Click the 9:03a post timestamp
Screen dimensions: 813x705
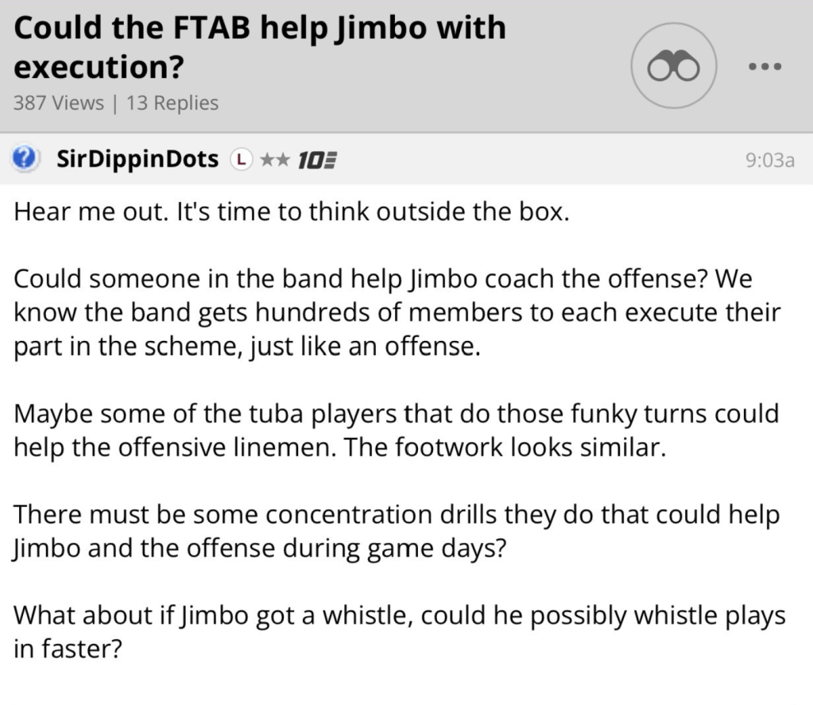click(x=770, y=160)
